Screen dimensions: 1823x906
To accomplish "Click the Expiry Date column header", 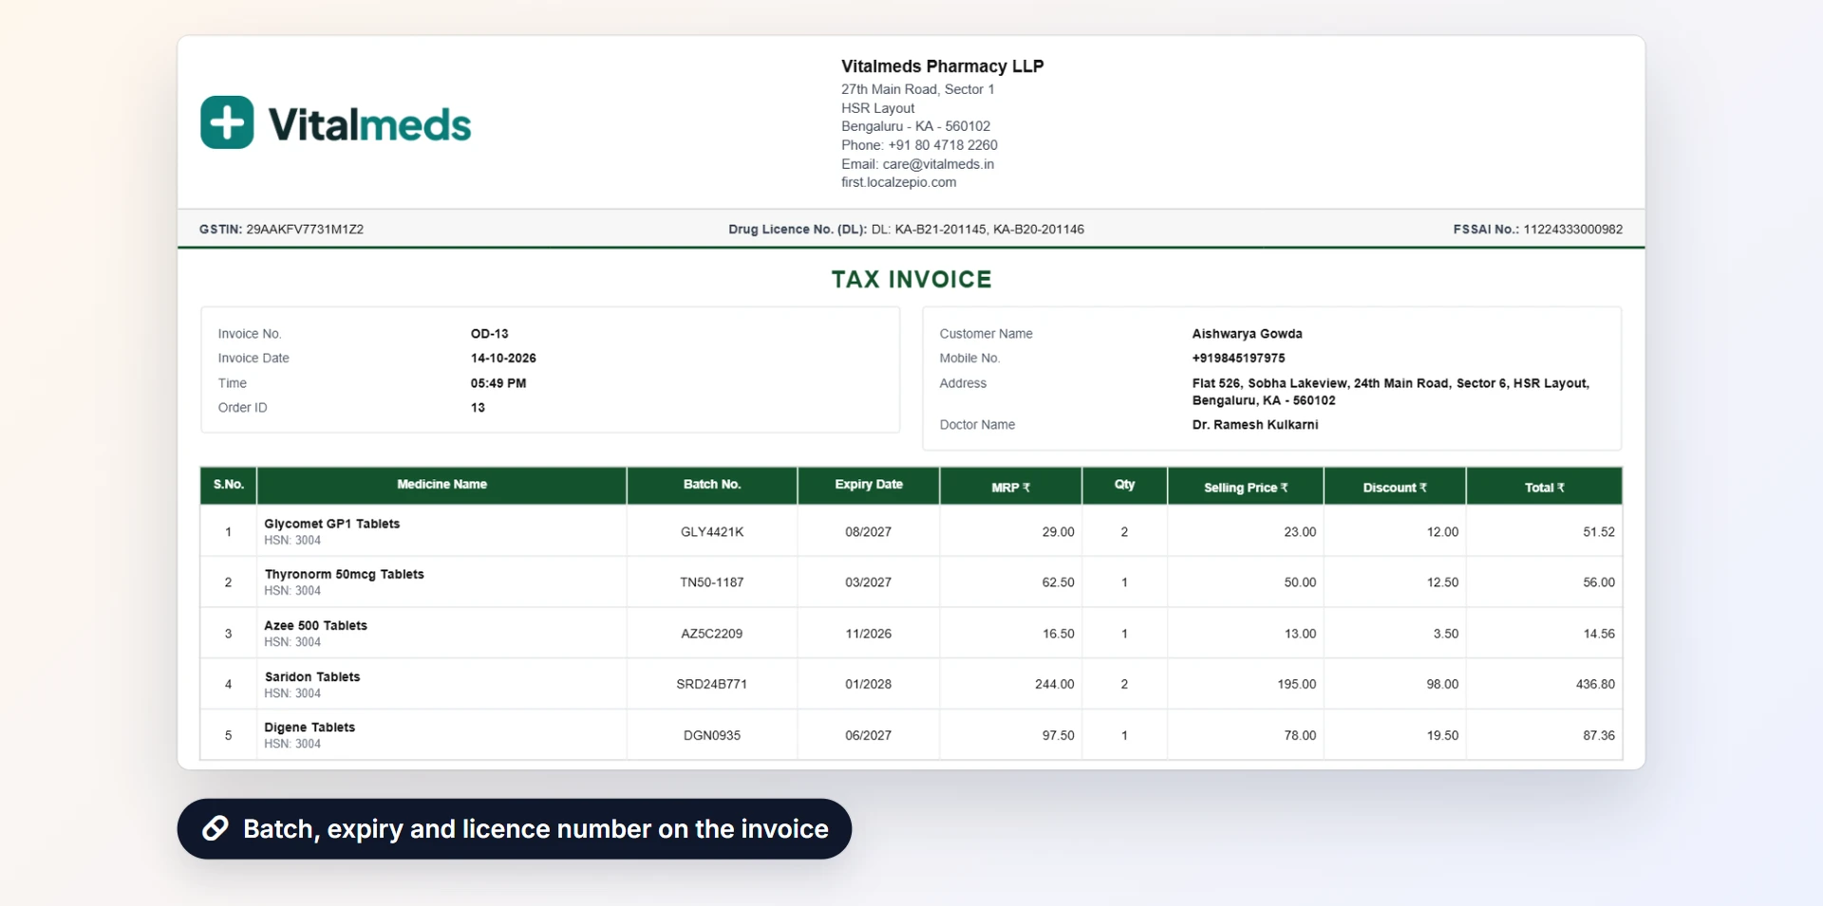I will click(869, 485).
